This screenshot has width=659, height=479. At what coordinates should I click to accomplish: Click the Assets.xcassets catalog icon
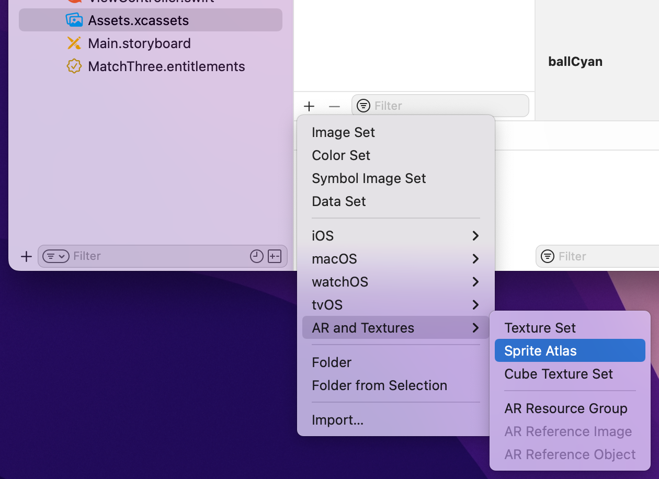(x=74, y=19)
